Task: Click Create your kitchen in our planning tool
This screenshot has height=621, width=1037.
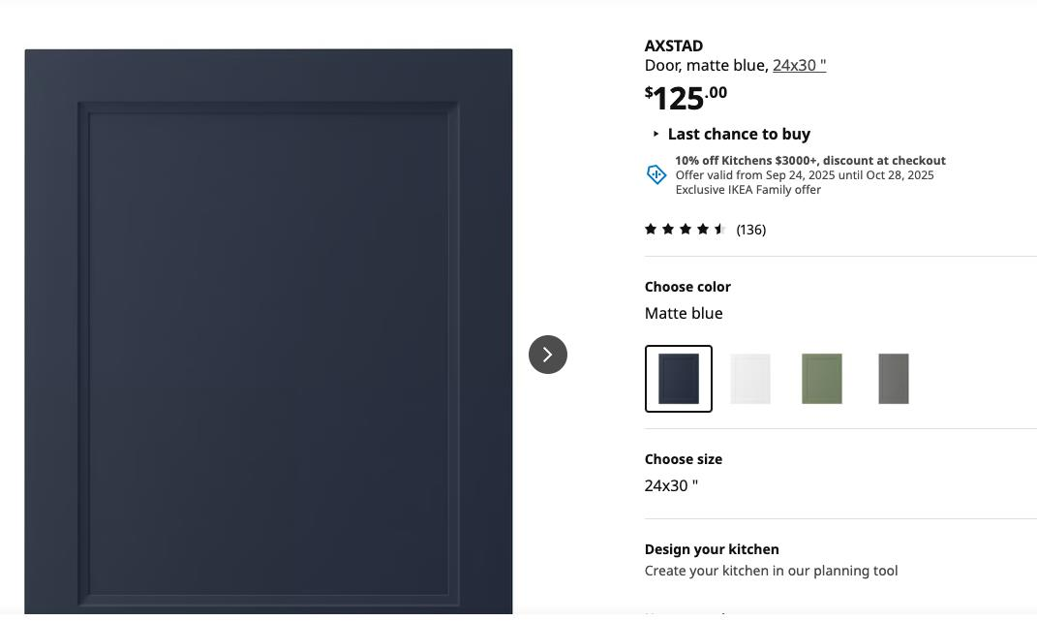Action: tap(771, 571)
